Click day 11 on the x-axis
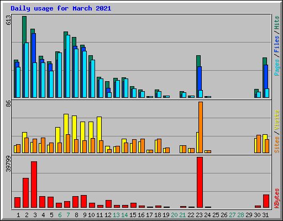283x221 pixels. point(99,215)
